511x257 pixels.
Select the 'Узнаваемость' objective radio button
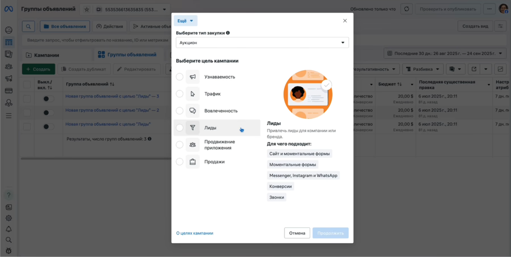(x=180, y=77)
